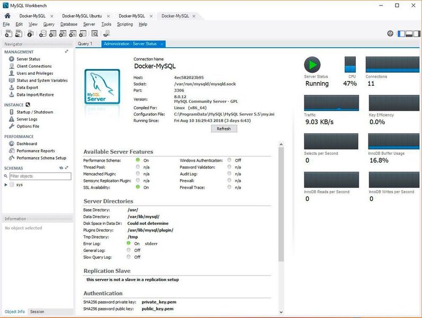Open Performance Reports
Viewport: 422px width, 318px height.
(x=36, y=151)
